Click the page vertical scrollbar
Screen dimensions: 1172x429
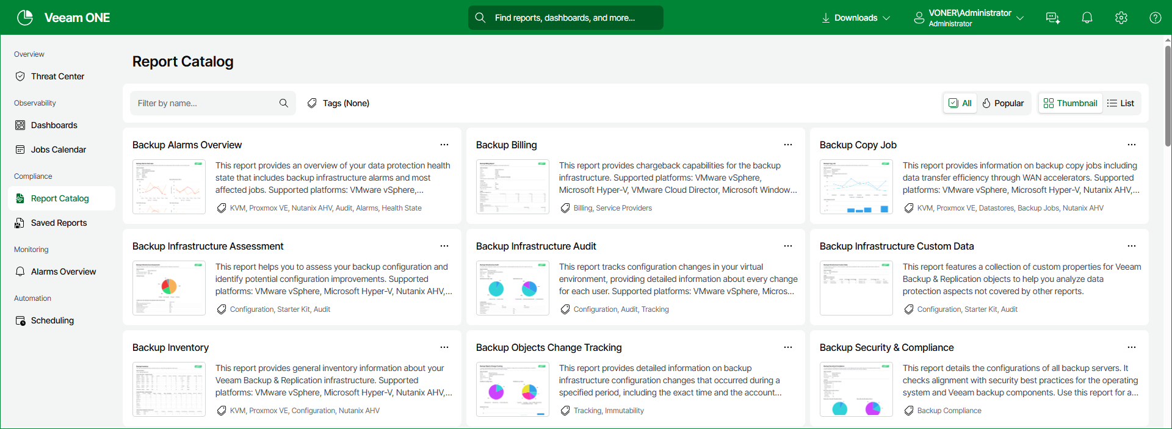(x=1168, y=98)
